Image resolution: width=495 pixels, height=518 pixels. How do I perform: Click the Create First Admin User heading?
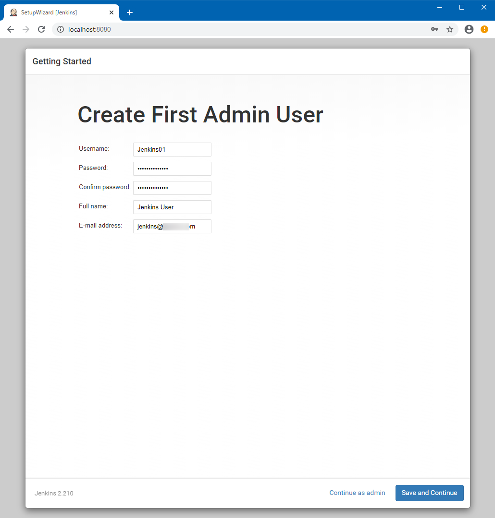[x=200, y=115]
